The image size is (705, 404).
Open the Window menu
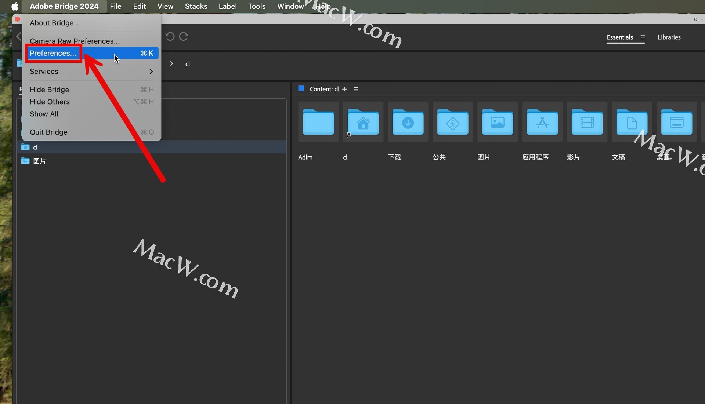click(290, 6)
